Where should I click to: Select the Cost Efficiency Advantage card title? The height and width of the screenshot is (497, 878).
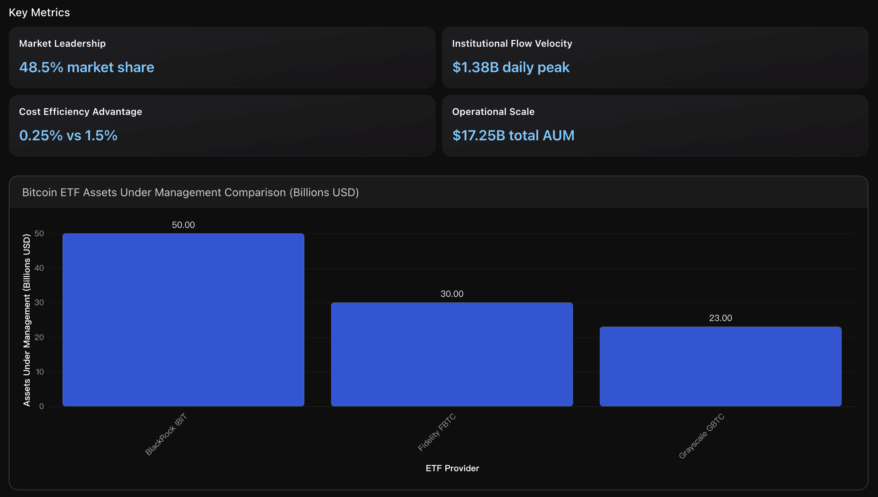[80, 112]
